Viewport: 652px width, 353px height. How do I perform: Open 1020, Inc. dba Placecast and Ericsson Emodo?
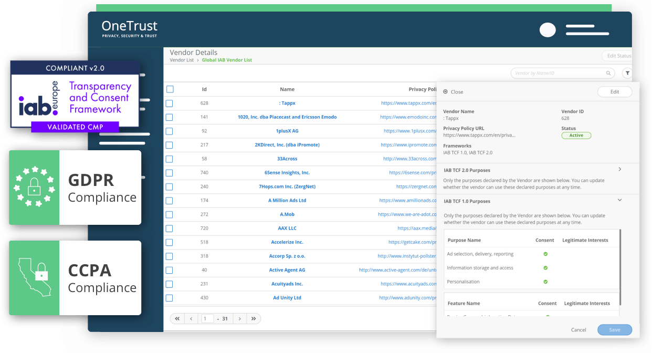click(x=287, y=117)
